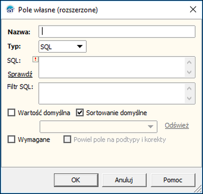Click the Filtr SQL scroll down arrow
Viewport: 203px width, 194px height.
tap(189, 98)
